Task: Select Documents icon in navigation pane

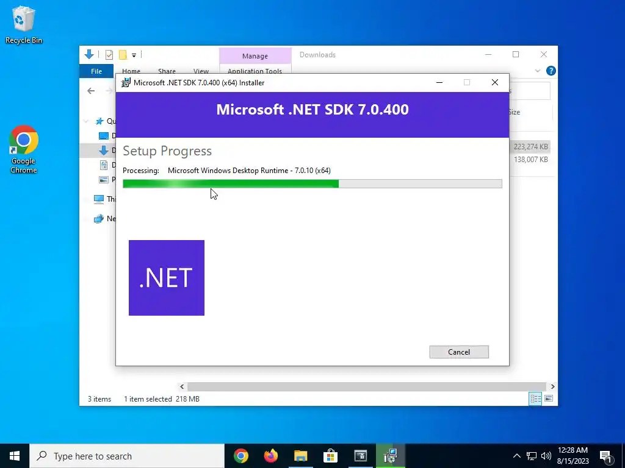Action: pos(104,165)
